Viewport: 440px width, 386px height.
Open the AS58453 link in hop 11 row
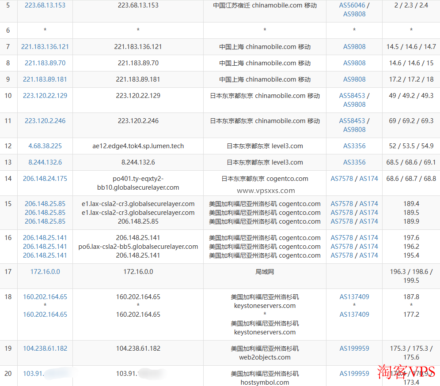(x=352, y=121)
